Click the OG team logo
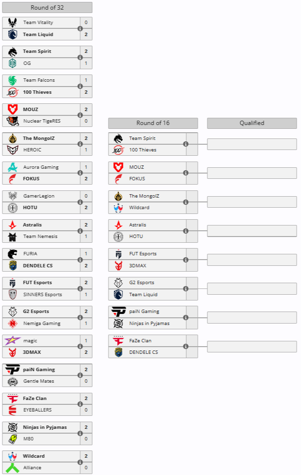Viewport: 301px width, 475px height. [12, 63]
